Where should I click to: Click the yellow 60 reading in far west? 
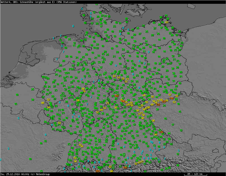43,103
